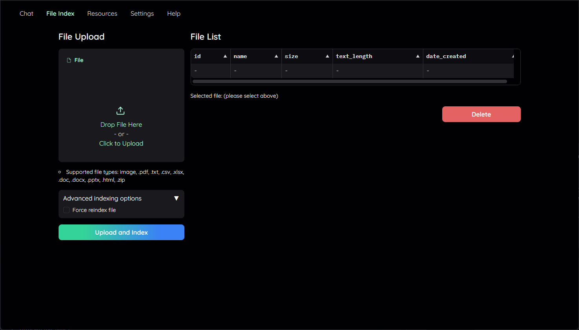
Task: Click the red Delete button
Action: pos(481,114)
